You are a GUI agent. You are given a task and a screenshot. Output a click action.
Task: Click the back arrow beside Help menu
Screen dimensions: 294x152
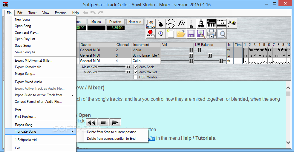click(85, 13)
